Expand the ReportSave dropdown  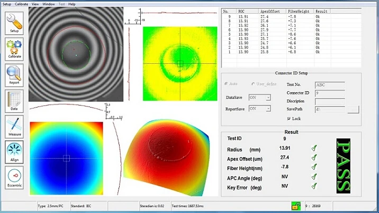pyautogui.click(x=267, y=109)
